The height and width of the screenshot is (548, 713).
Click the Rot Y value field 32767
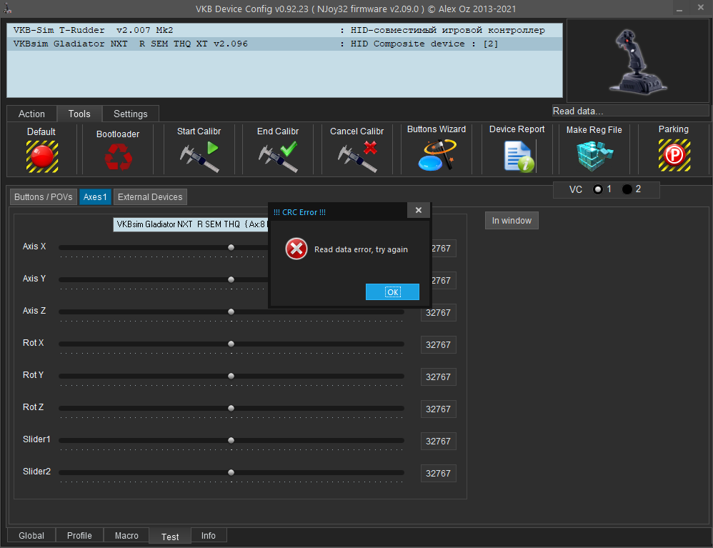439,377
